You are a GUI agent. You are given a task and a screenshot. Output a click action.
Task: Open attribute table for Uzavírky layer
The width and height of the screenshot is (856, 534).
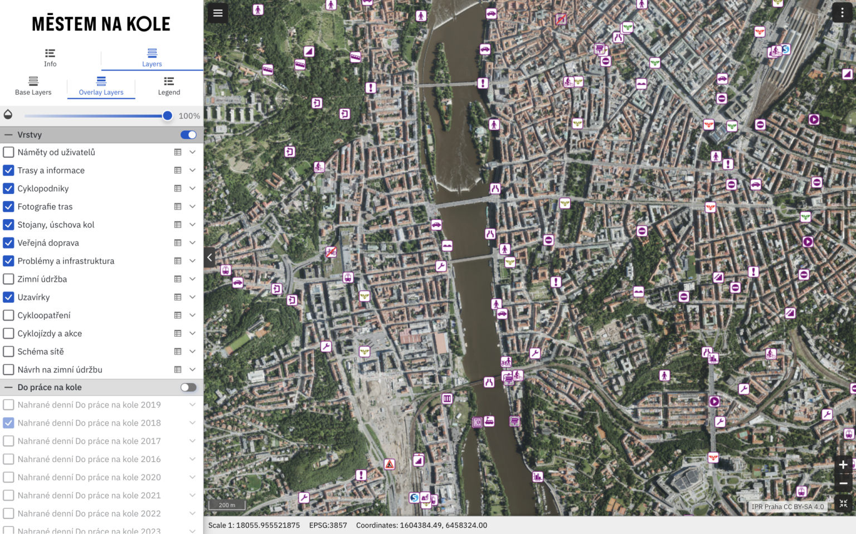pyautogui.click(x=178, y=297)
